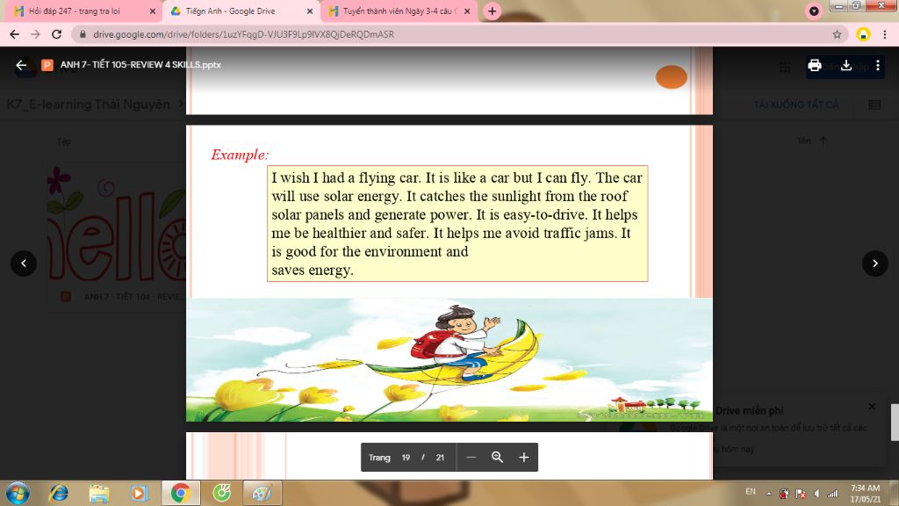Image resolution: width=899 pixels, height=506 pixels.
Task: Close the Tiếng Anh Google Drive tab
Action: tap(310, 11)
